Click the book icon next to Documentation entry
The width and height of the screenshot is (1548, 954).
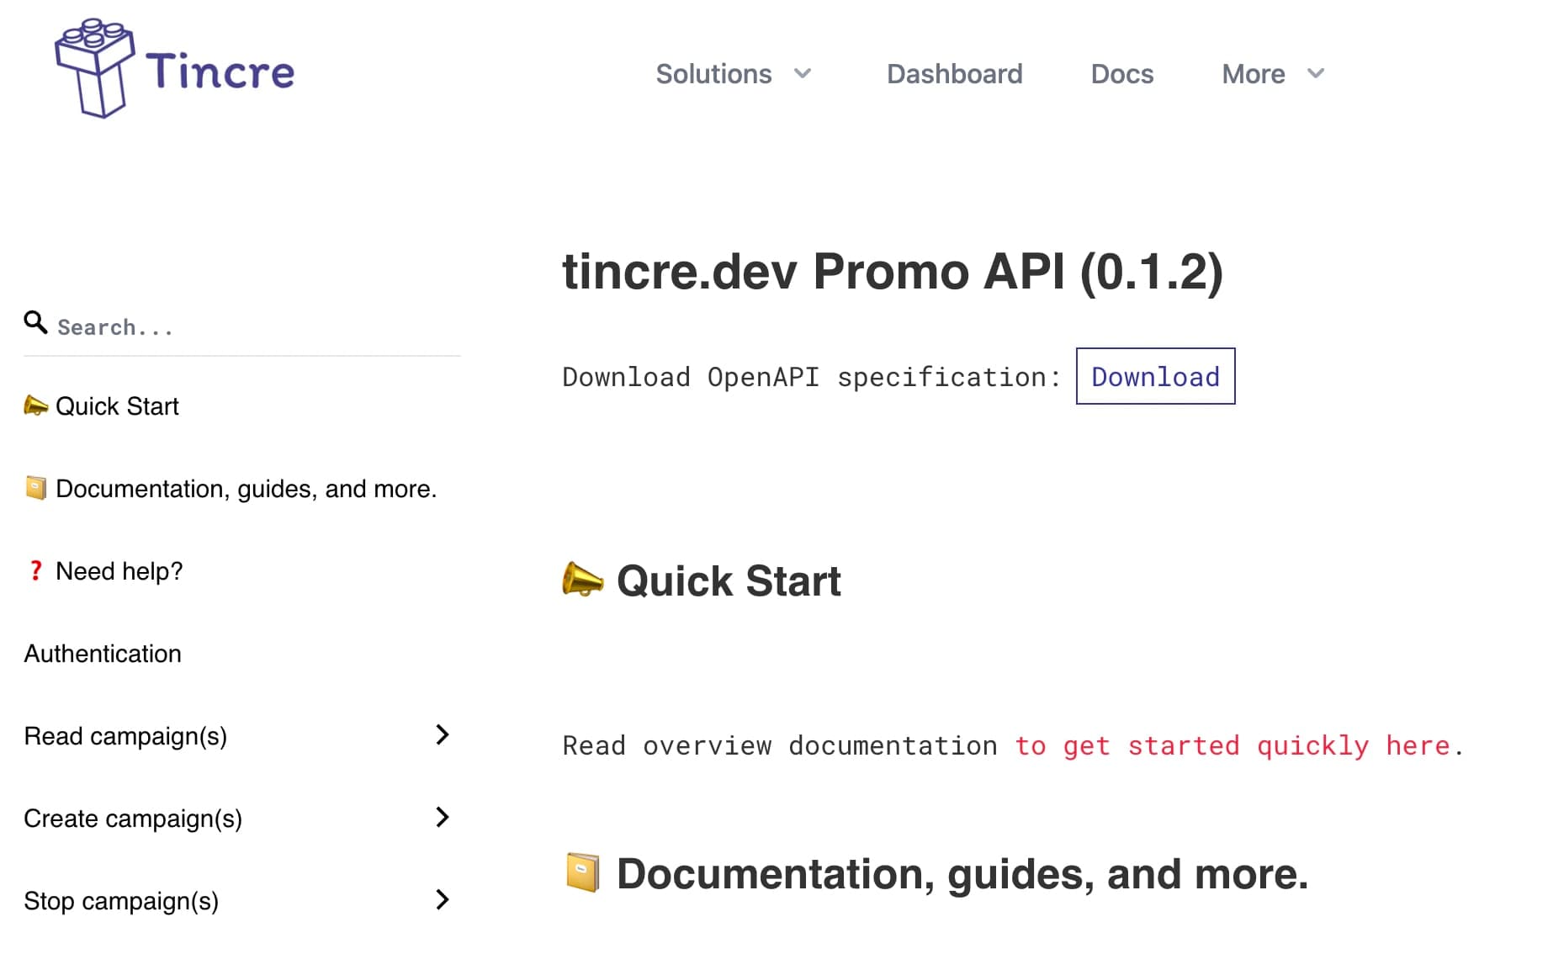[x=34, y=487]
